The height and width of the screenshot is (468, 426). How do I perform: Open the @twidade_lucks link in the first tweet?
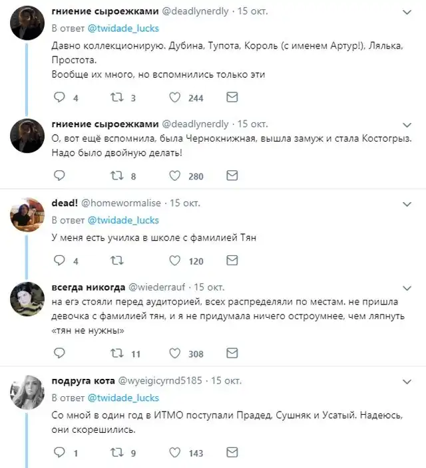pos(123,28)
